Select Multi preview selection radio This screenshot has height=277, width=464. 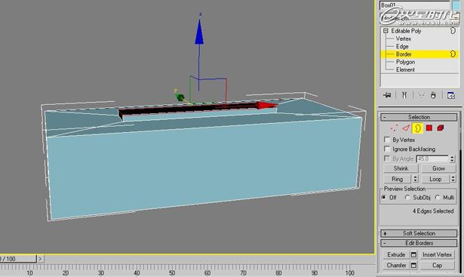pyautogui.click(x=438, y=197)
